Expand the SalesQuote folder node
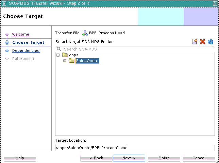This screenshot has width=219, height=163. click(x=65, y=61)
